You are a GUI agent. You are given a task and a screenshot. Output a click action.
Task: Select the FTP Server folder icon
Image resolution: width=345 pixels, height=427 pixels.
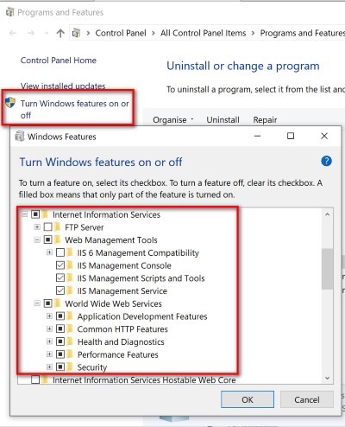point(58,227)
